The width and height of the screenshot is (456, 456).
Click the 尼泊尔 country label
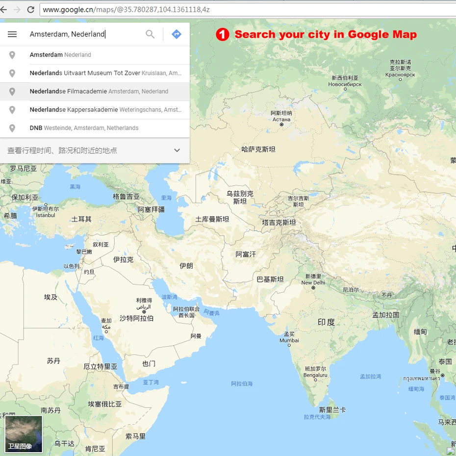point(351,290)
